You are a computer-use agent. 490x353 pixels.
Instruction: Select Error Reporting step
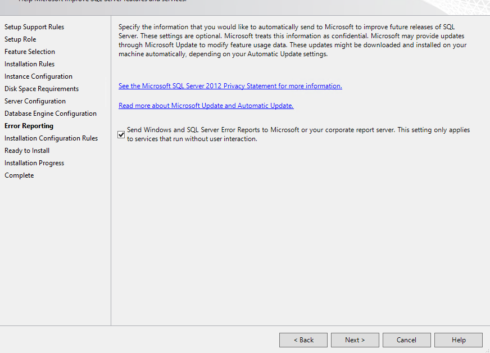pyautogui.click(x=29, y=126)
